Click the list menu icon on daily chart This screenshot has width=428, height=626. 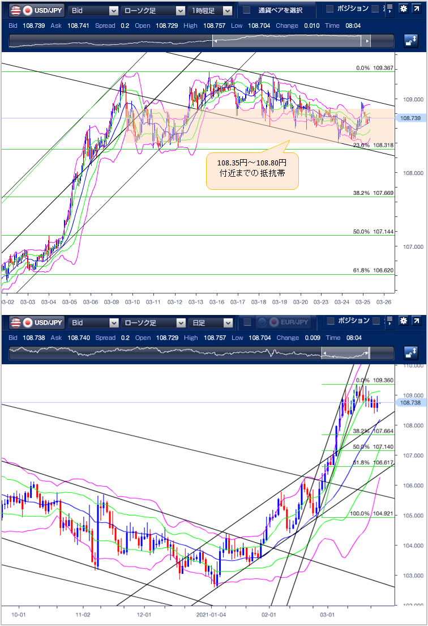pos(390,322)
